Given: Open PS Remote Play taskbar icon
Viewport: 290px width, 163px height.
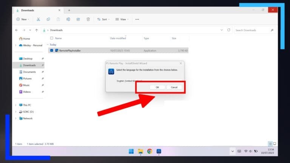Looking at the screenshot, I should [x=159, y=151].
